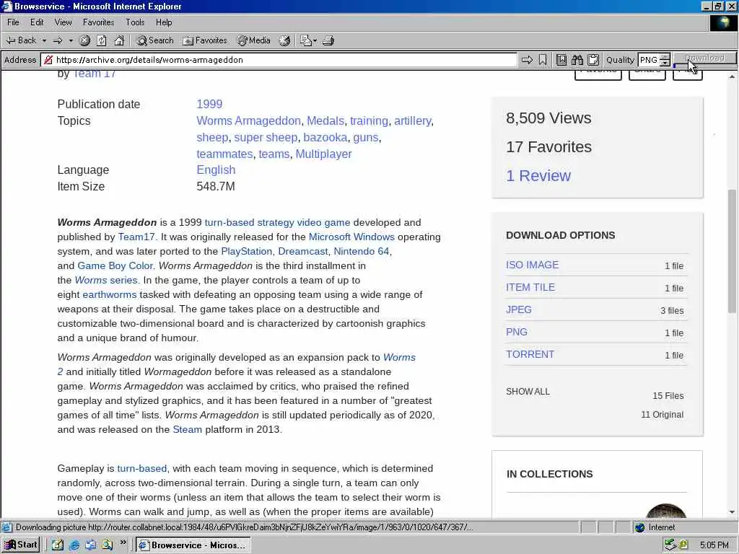Refresh the page with the Refresh icon
Screen dimensions: 739x554
102,41
